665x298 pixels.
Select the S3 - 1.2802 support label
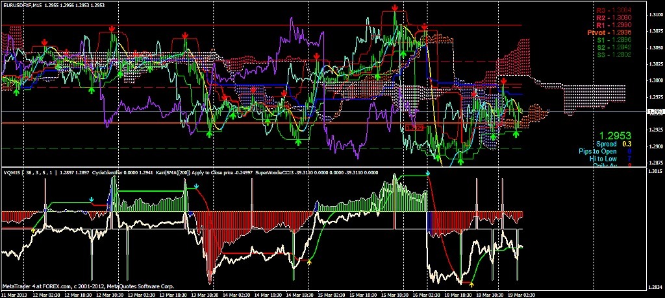(614, 55)
